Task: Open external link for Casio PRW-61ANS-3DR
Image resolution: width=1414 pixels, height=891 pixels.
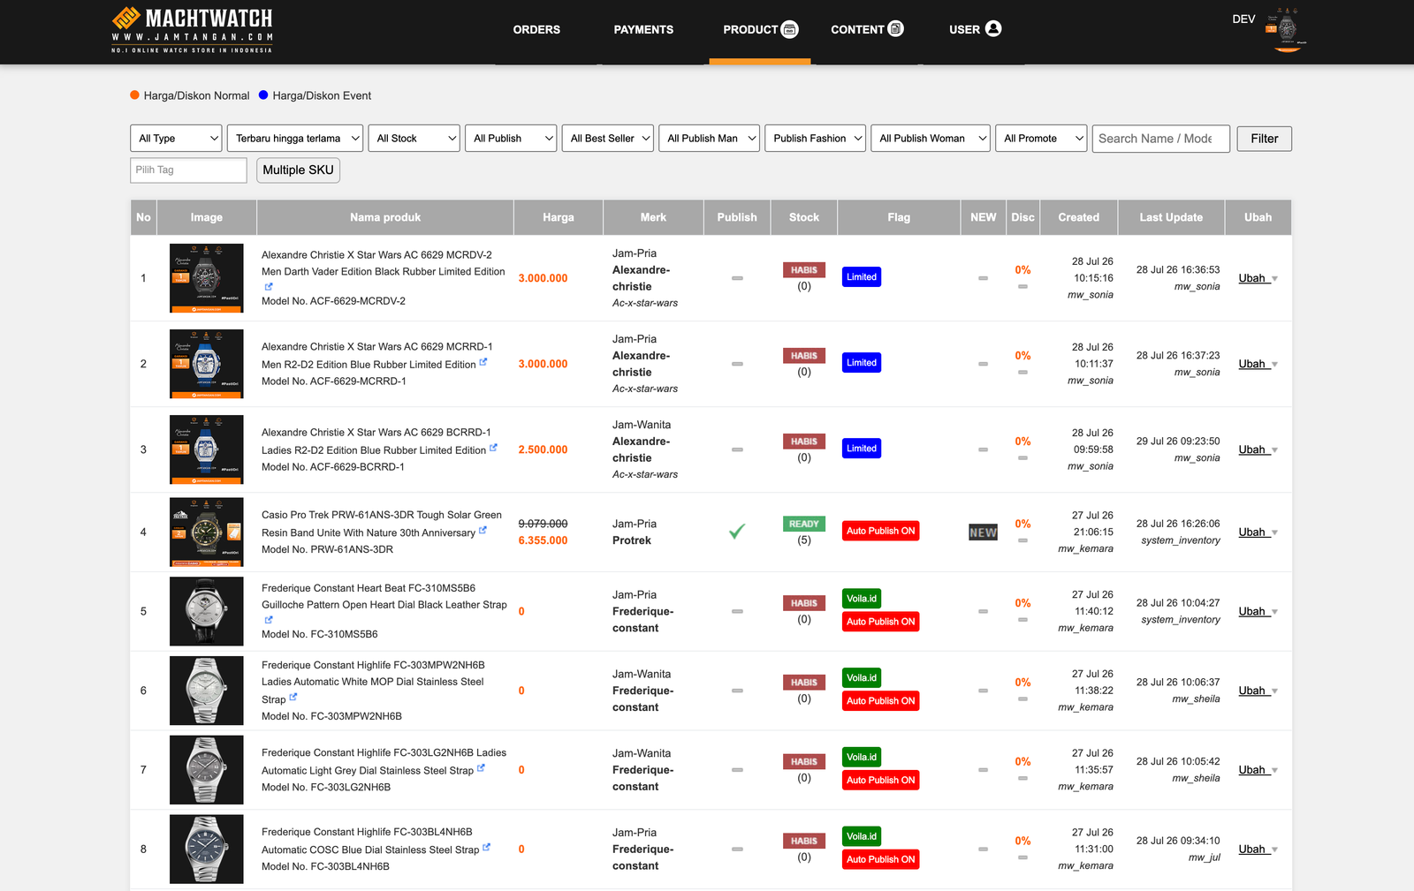Action: (x=483, y=531)
